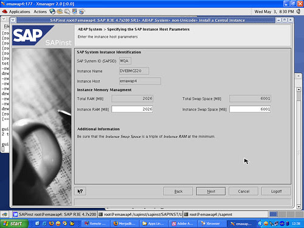Click the SAP System ID field WQA
The width and height of the screenshot is (304, 228).
[x=125, y=61]
